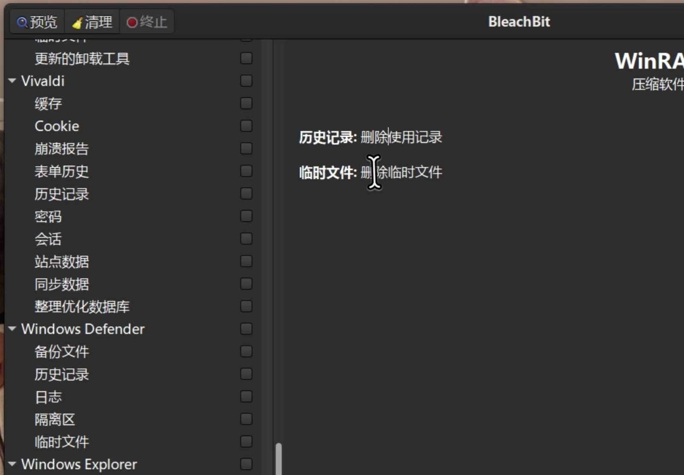The width and height of the screenshot is (684, 475).
Task: Check the 崩溃报告 checkbox
Action: tap(246, 148)
